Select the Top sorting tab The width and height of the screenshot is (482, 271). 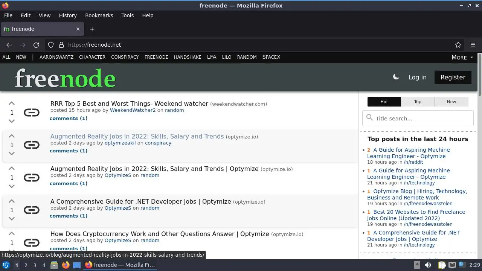pos(418,102)
